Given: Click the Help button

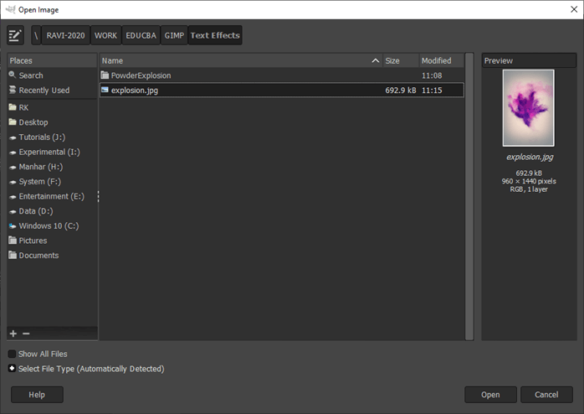Looking at the screenshot, I should pos(37,395).
